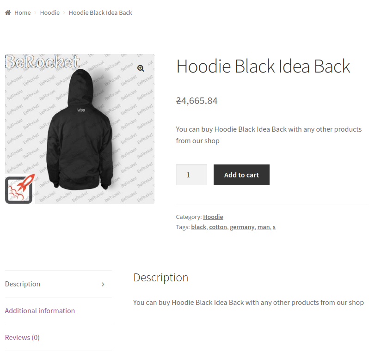The image size is (369, 358).
Task: Select the black tag link
Action: 199,227
